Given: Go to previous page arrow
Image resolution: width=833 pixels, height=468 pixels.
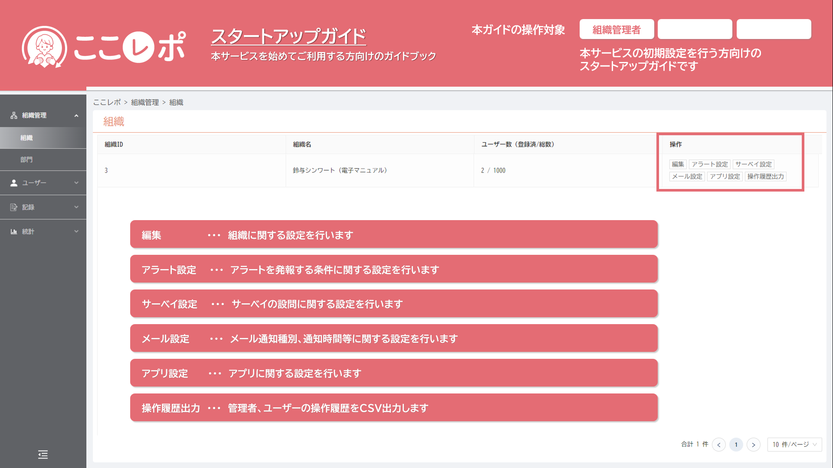Looking at the screenshot, I should (719, 445).
